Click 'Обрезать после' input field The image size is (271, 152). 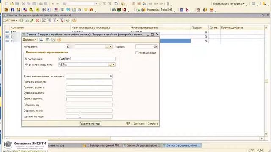[89, 111]
